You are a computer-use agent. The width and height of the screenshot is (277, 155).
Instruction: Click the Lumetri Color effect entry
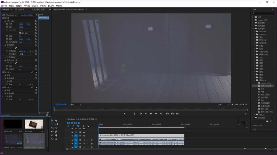(266, 83)
